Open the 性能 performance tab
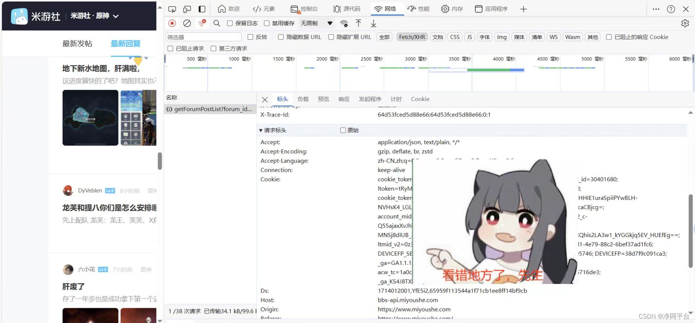The width and height of the screenshot is (695, 323). (x=418, y=9)
